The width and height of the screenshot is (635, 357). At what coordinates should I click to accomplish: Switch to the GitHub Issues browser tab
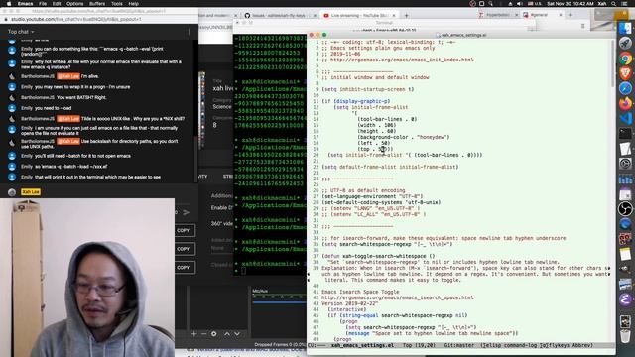280,16
